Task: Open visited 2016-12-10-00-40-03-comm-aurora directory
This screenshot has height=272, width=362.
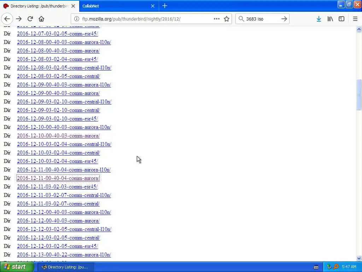Action: 58,136
